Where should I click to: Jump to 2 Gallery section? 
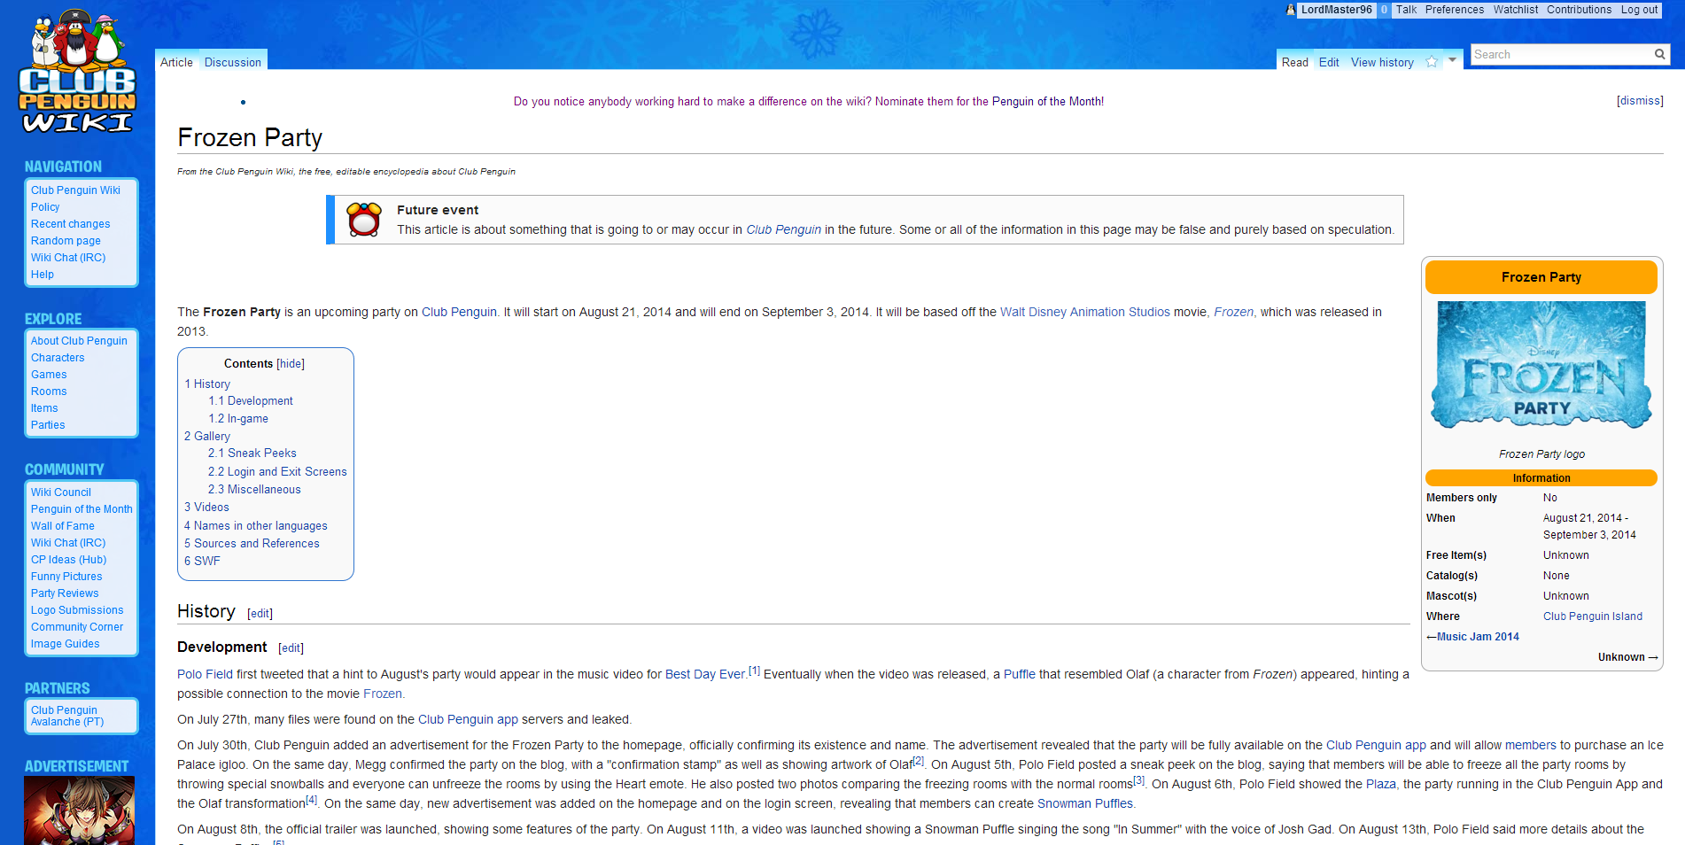207,437
